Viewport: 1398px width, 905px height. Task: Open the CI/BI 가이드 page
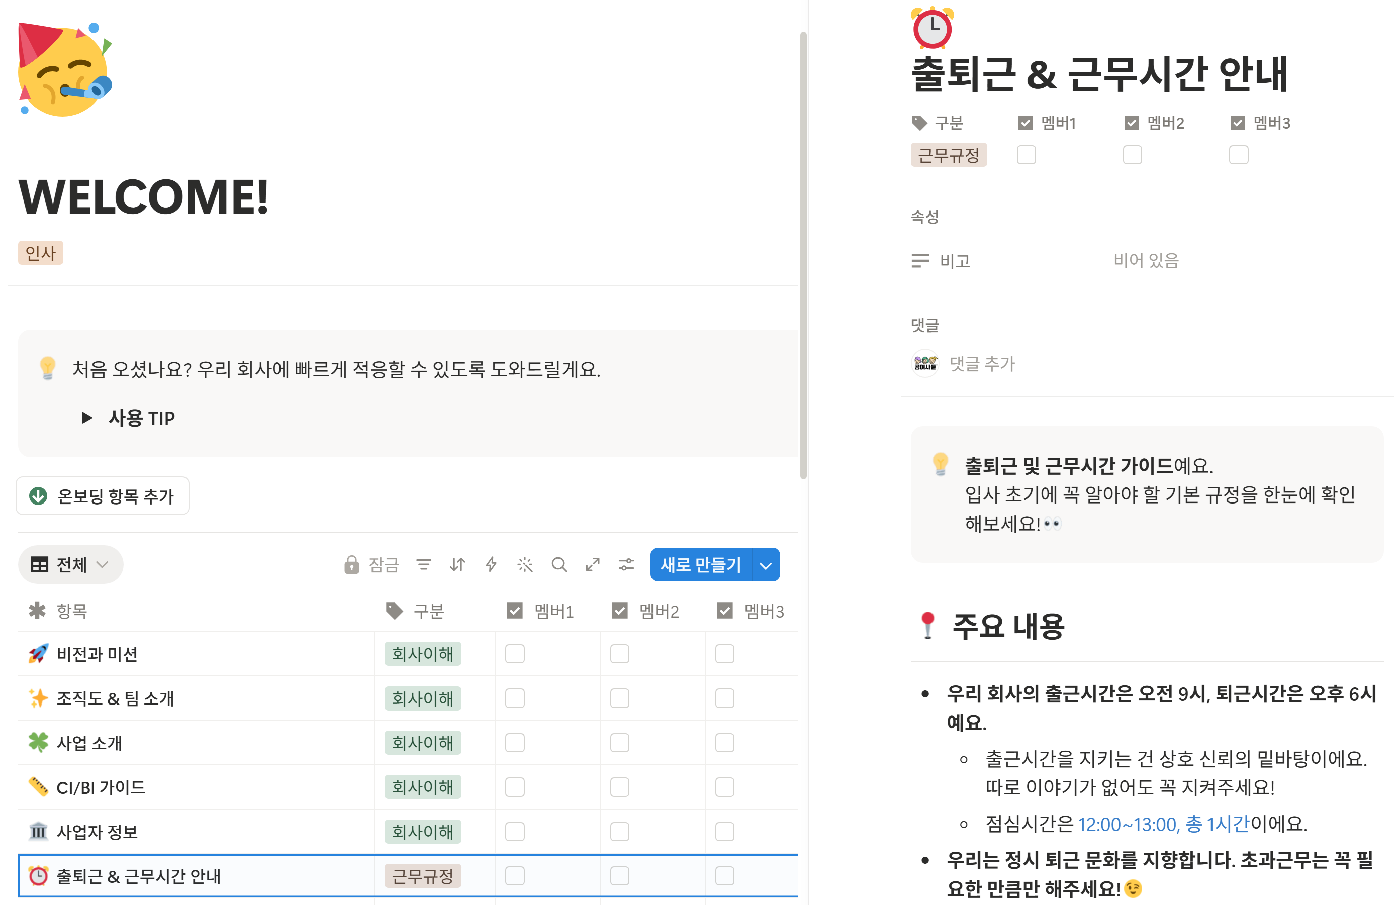[x=101, y=787]
